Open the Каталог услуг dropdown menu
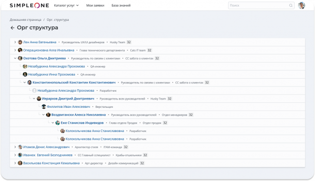Screen dimensions: 315x181 pos(66,5)
